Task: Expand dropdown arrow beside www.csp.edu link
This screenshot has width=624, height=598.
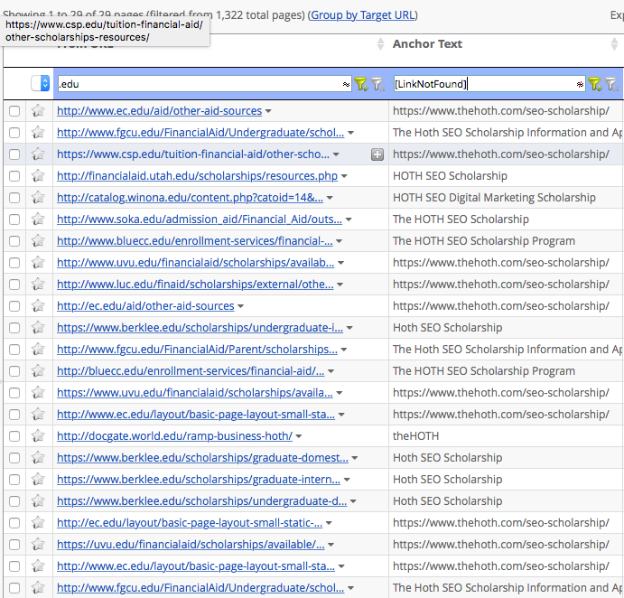Action: (x=336, y=154)
